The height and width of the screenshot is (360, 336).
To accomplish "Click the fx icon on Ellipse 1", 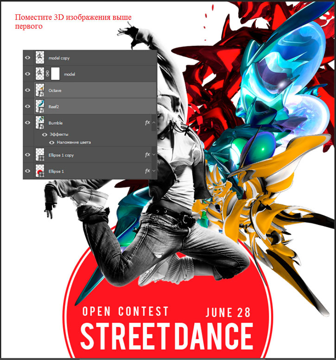I will coord(147,171).
